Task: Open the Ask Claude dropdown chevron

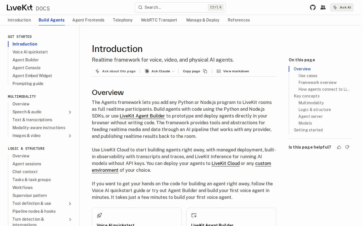Action: [x=173, y=71]
